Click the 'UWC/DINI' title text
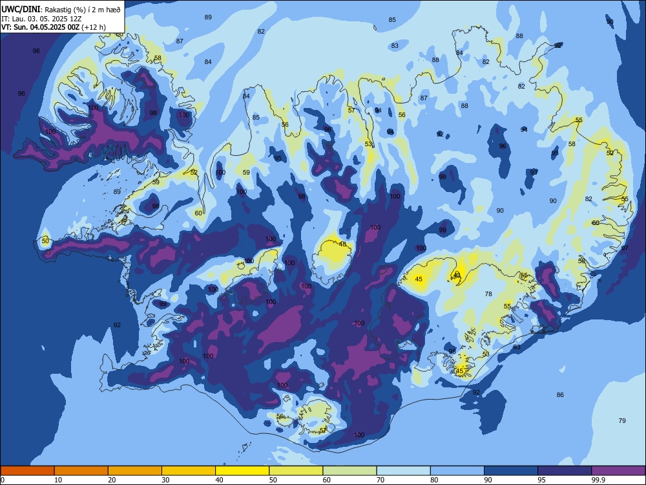The height and width of the screenshot is (485, 646). 21,10
